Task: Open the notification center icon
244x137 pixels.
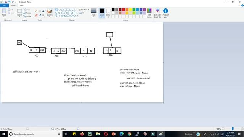Action: point(239,134)
